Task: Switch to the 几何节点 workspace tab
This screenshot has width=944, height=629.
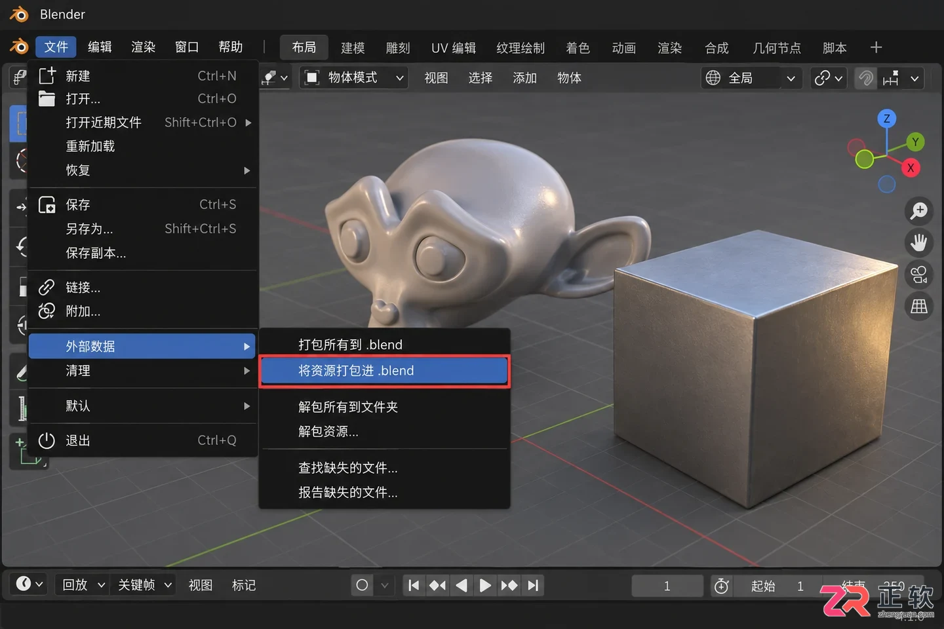Action: coord(777,48)
